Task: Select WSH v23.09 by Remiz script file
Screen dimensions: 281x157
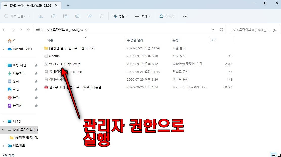Action: 62,64
